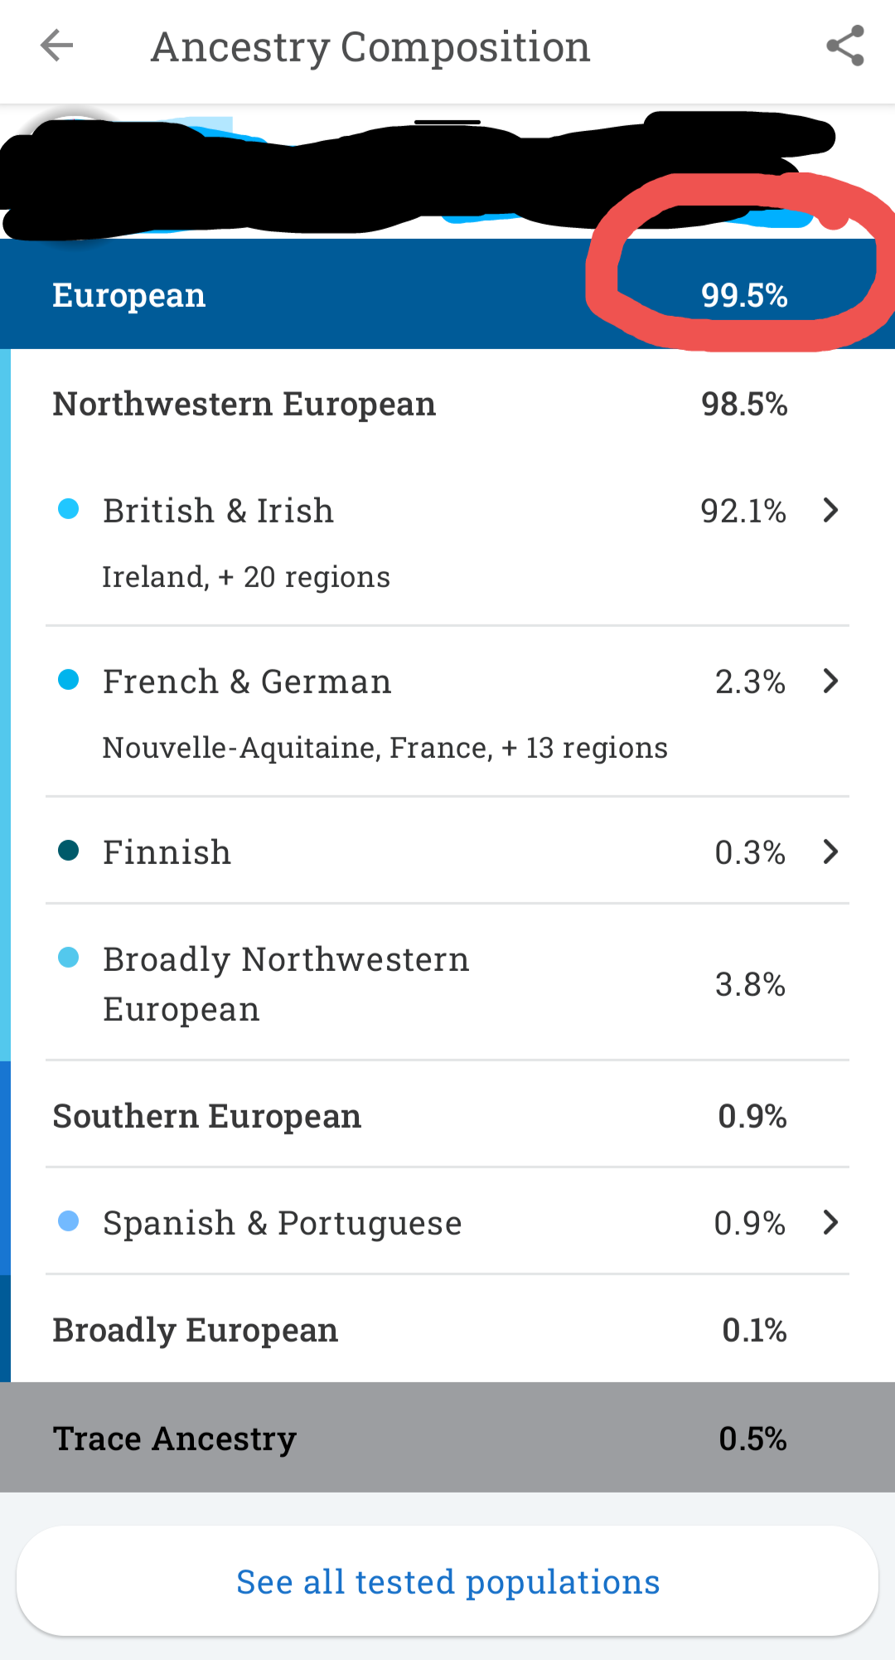
Task: Tap the drag handle bar at top
Action: [447, 122]
